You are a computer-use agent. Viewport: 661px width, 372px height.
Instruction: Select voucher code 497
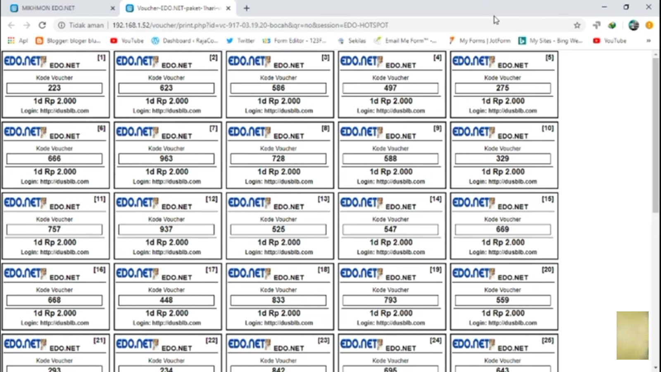tap(390, 88)
